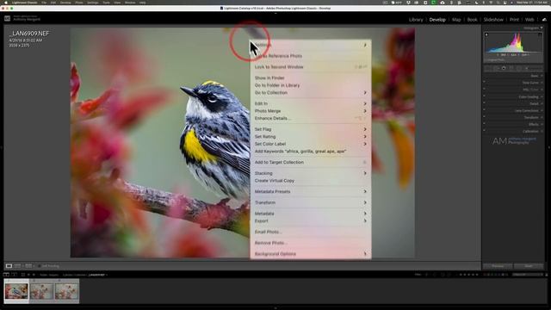Click the Previous button
551x310 pixels.
click(x=498, y=266)
